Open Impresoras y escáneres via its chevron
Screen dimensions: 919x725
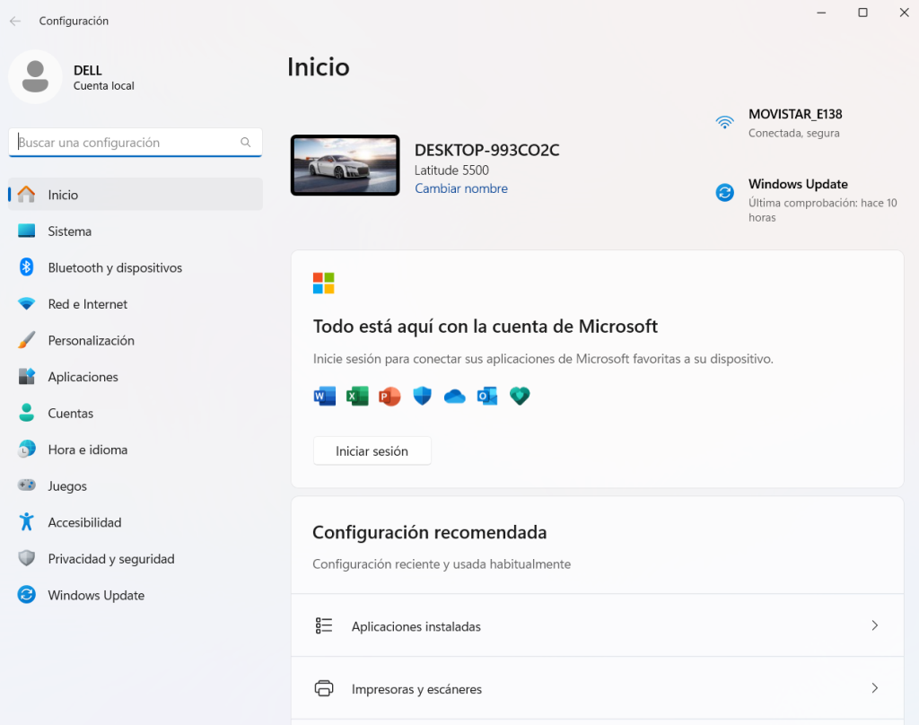click(x=874, y=688)
